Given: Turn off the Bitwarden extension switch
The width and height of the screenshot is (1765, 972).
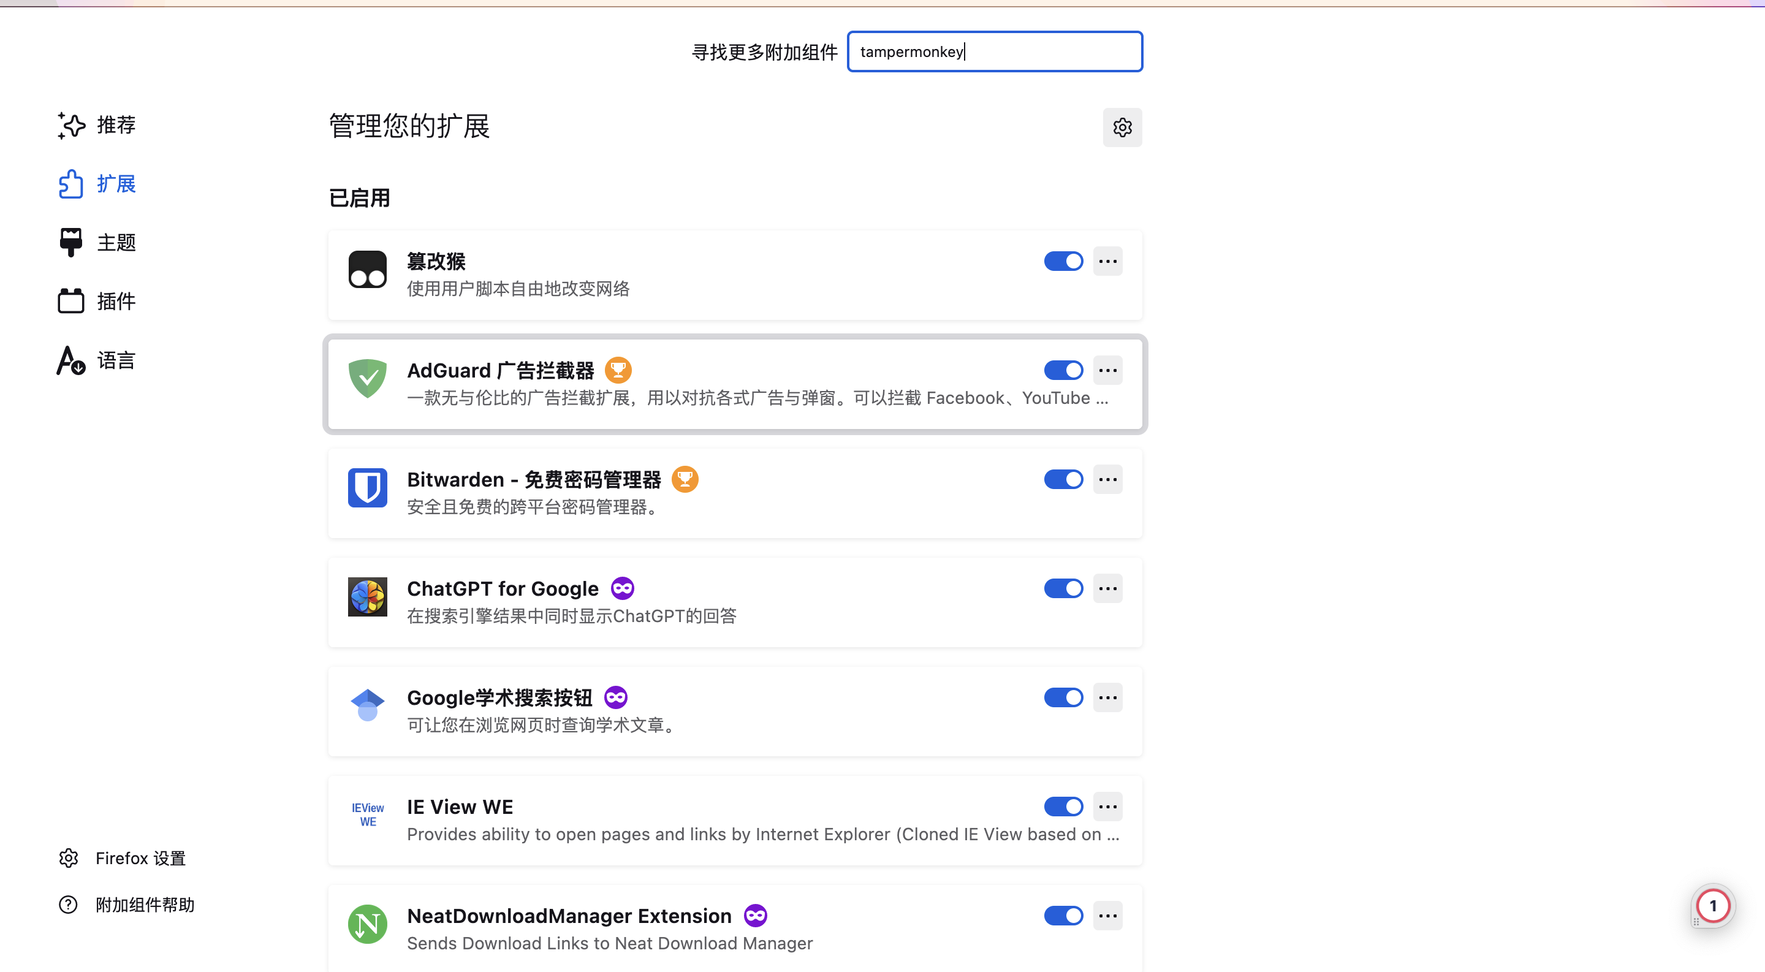Looking at the screenshot, I should (x=1063, y=479).
